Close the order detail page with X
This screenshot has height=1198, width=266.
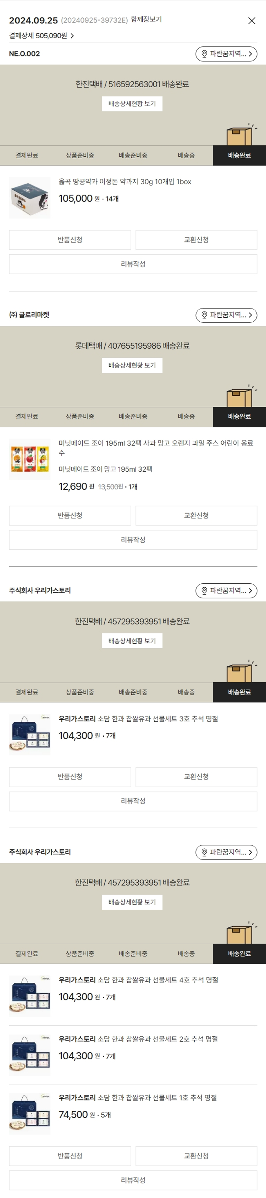click(251, 21)
